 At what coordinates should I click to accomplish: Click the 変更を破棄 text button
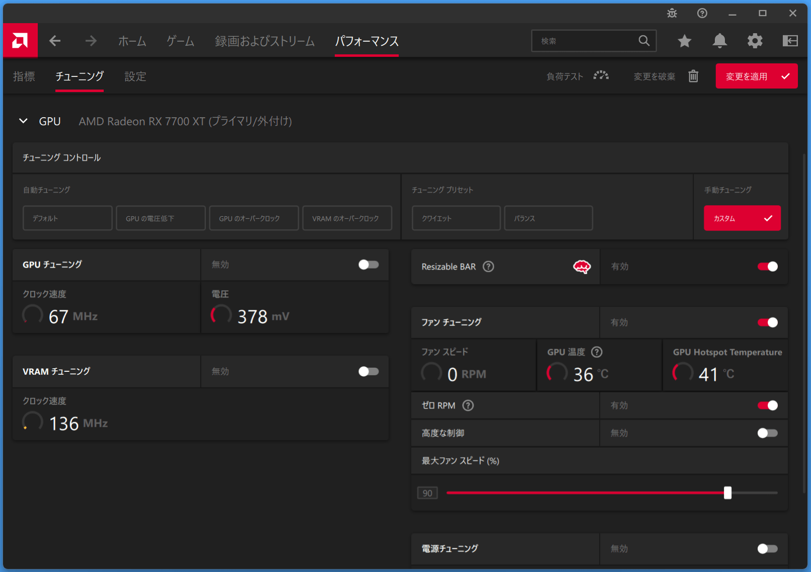[654, 76]
